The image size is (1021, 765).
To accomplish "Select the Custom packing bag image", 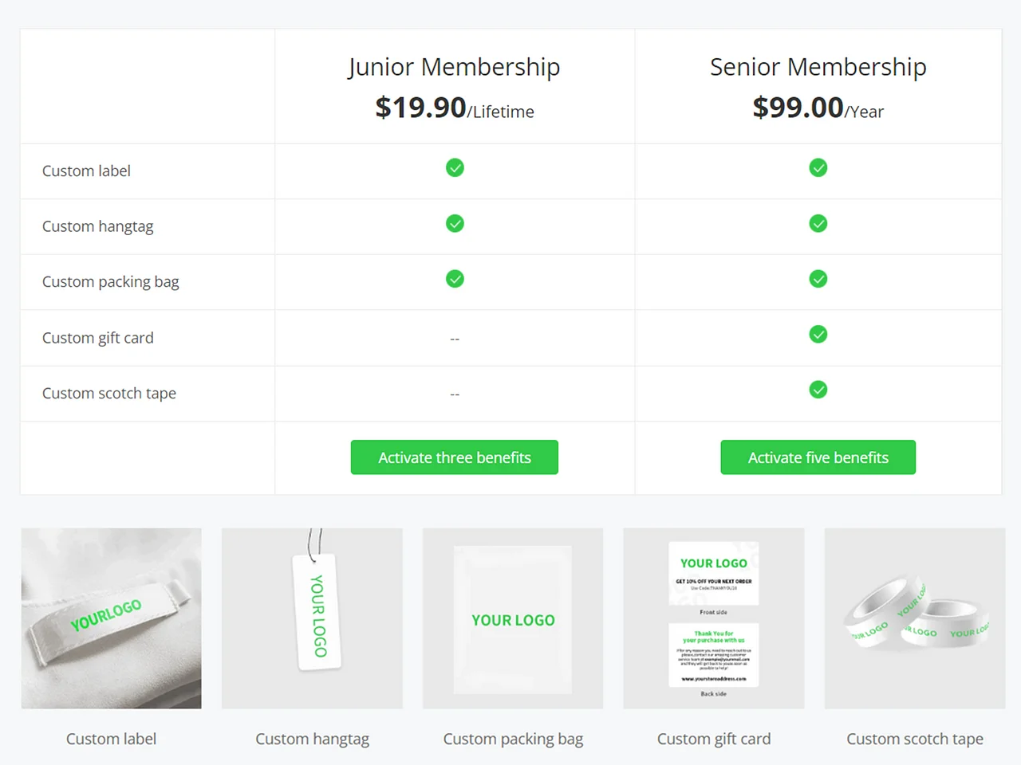I will pyautogui.click(x=513, y=618).
